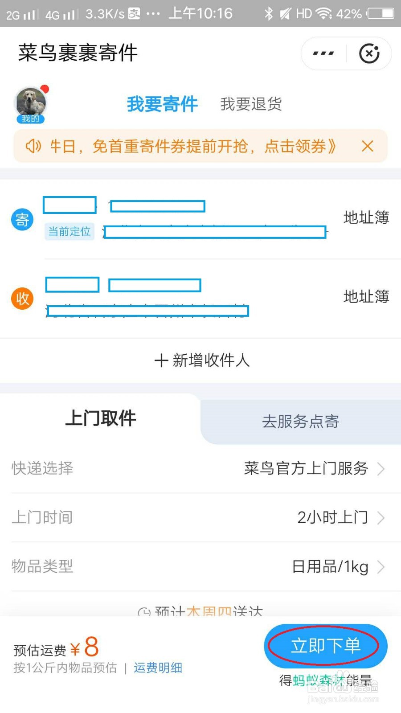This screenshot has height=713, width=401.
Task: Select the 我要寄件 tab
Action: click(162, 104)
